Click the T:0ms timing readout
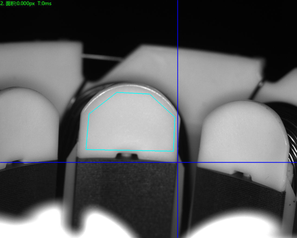 44,4
